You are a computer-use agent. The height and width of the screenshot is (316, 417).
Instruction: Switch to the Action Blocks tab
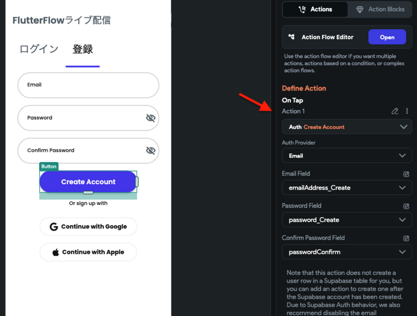[x=380, y=9]
